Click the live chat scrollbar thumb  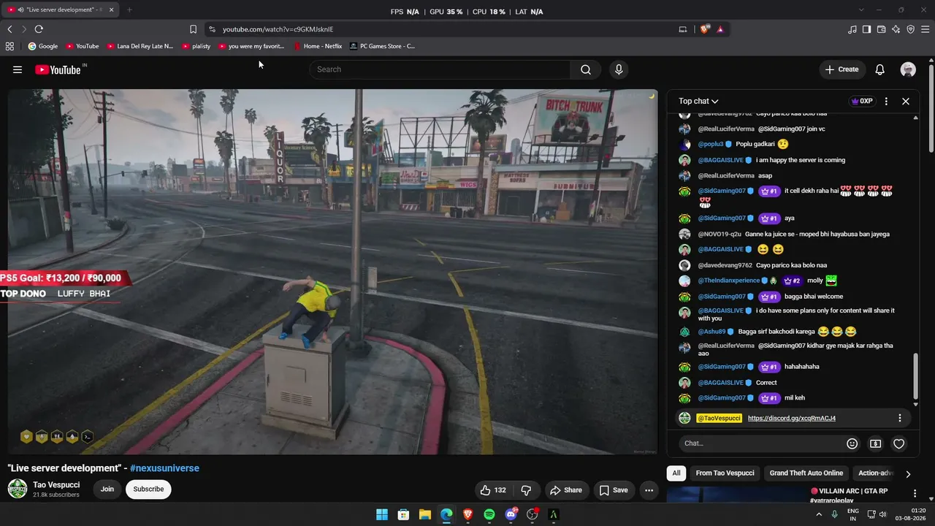(x=915, y=377)
